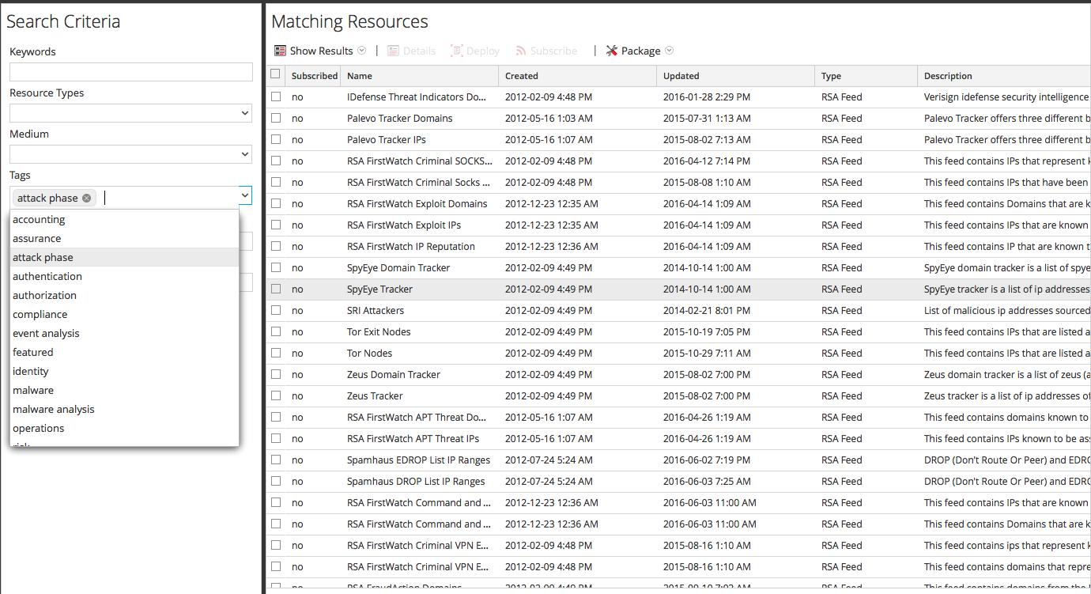Select the checkbox for Palevo Tracker Domains
The width and height of the screenshot is (1091, 594).
coord(275,118)
